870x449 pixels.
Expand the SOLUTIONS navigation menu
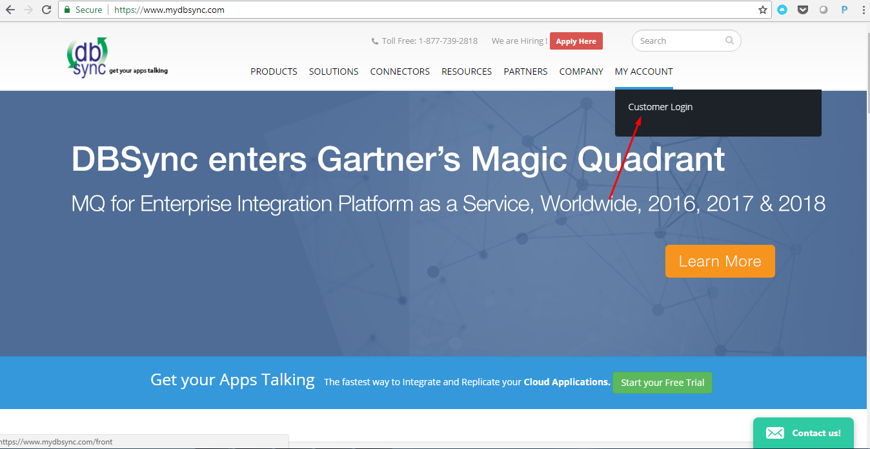[334, 72]
